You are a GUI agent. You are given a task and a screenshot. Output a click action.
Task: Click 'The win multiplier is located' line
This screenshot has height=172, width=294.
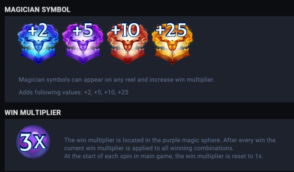[170, 140]
